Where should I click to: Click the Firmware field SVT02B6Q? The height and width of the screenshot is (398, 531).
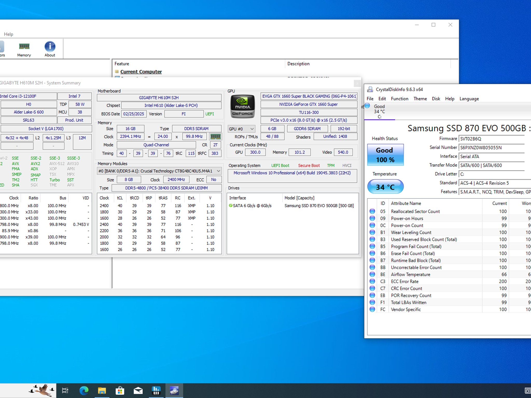tap(491, 139)
